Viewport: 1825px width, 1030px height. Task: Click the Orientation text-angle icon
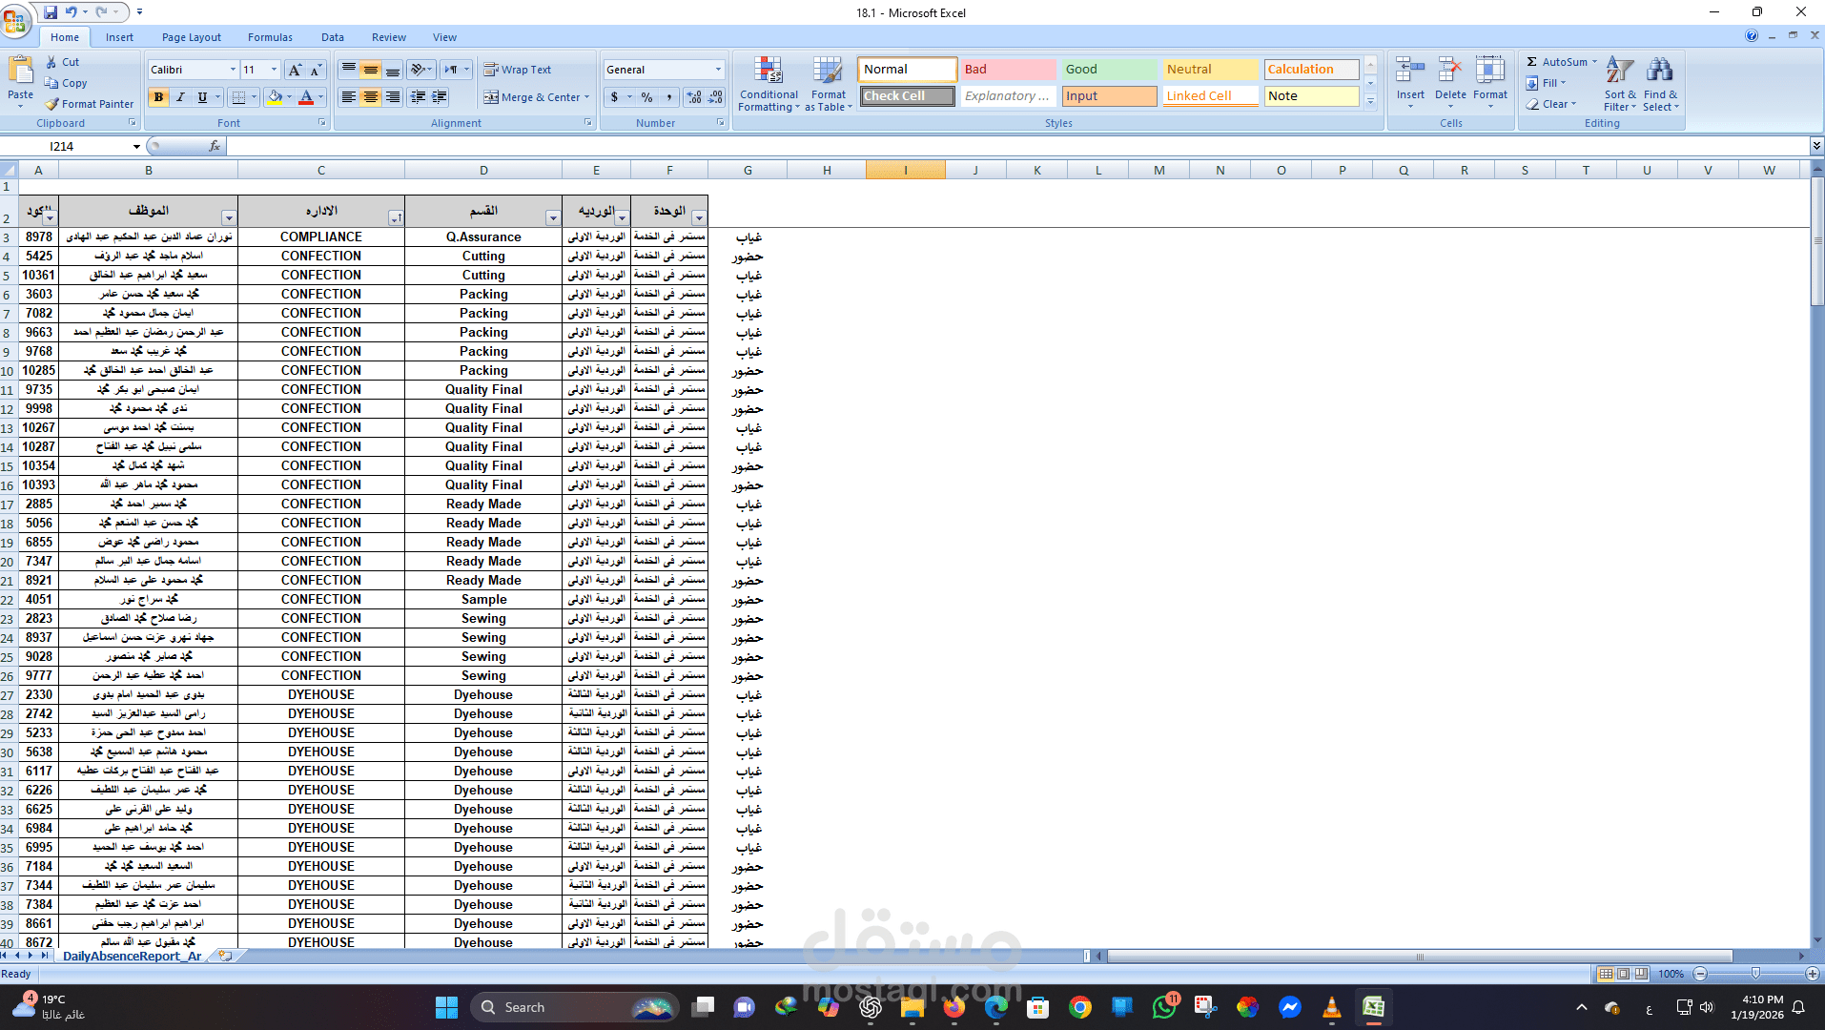tap(417, 70)
